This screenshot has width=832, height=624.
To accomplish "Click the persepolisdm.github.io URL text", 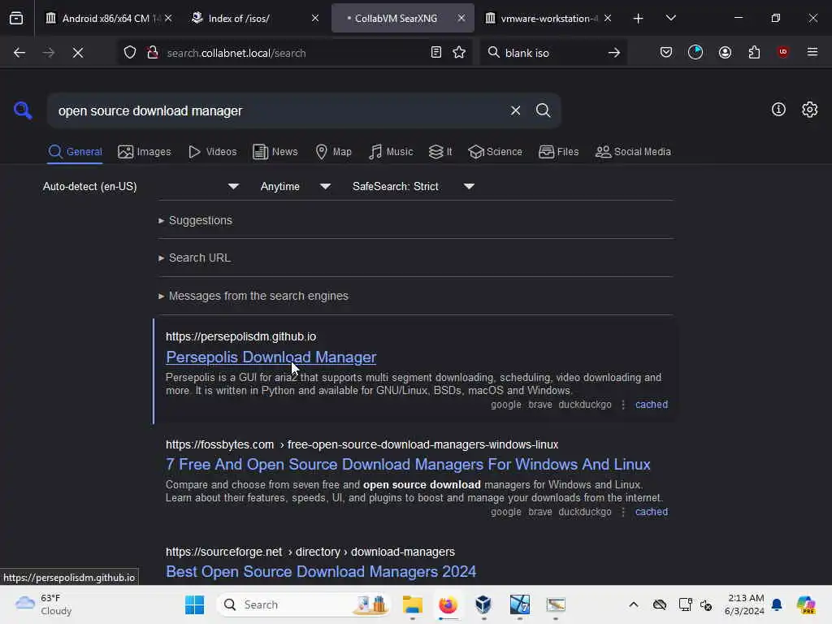I will [x=240, y=336].
